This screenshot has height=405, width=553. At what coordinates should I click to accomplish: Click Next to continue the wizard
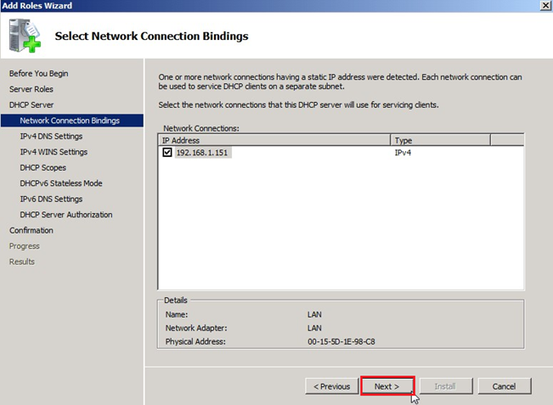[387, 386]
